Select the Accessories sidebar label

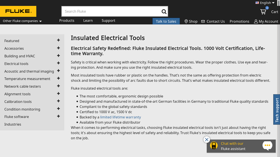point(14,48)
